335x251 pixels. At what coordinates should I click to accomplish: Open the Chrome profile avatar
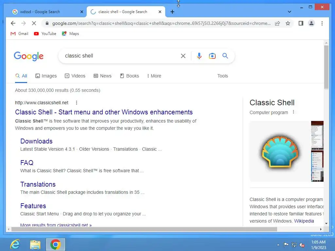coord(311,23)
